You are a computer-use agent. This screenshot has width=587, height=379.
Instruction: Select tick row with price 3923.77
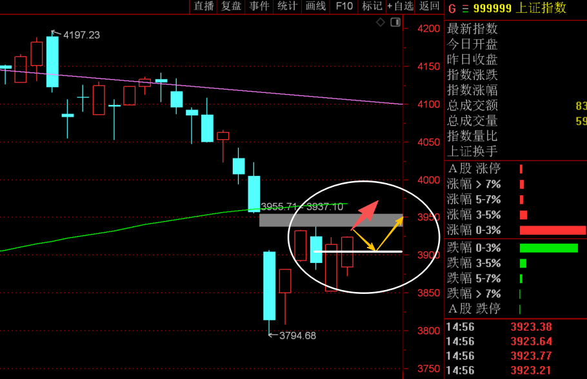[x=516, y=356]
